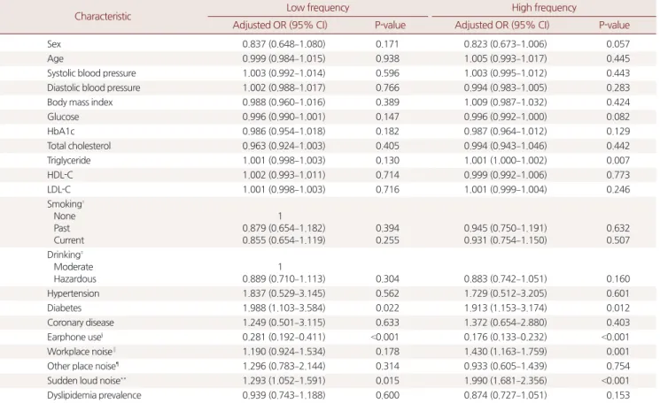Select the P-value 0.754
Screen dimensions: 660x403
tap(617, 367)
